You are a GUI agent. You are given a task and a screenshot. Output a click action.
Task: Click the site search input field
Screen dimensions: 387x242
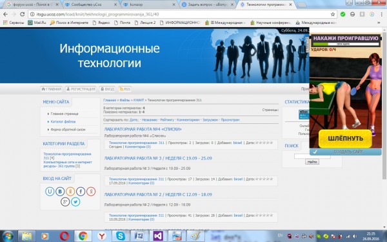coord(312,156)
